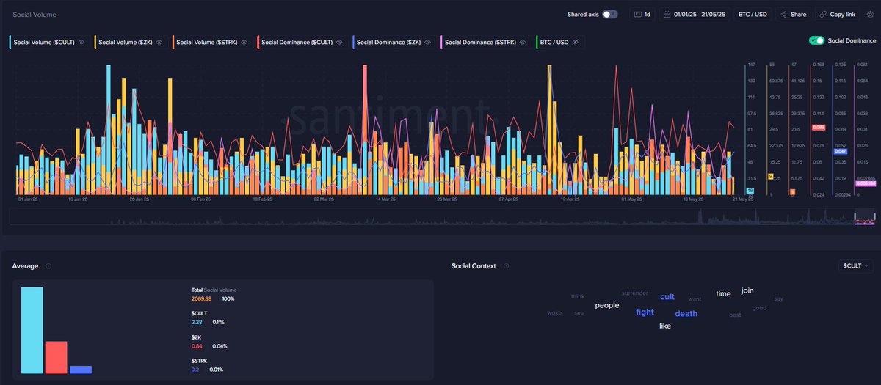Click the red $ZK bar in Average chart
Image resolution: width=881 pixels, height=385 pixels.
[56, 357]
